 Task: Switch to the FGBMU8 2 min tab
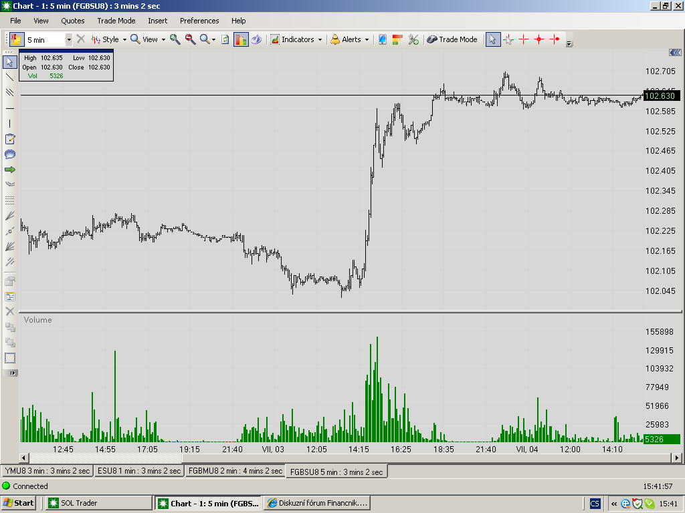[235, 471]
